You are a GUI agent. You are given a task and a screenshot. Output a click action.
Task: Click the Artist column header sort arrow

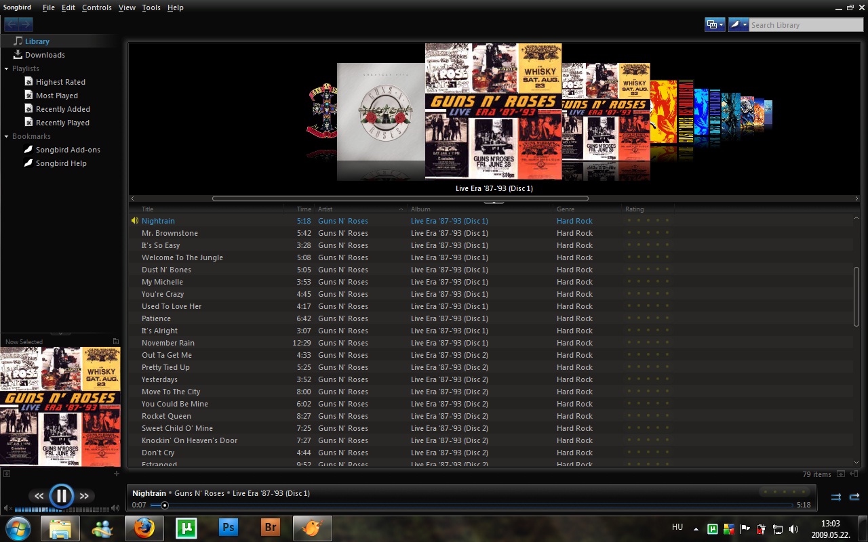[x=401, y=209]
